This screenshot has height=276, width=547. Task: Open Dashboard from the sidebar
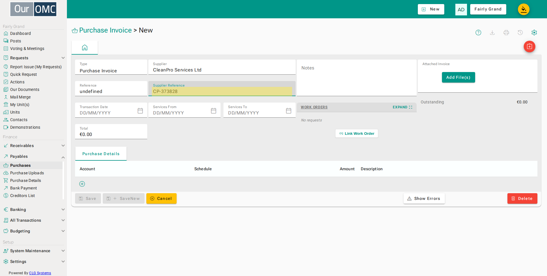tap(20, 33)
